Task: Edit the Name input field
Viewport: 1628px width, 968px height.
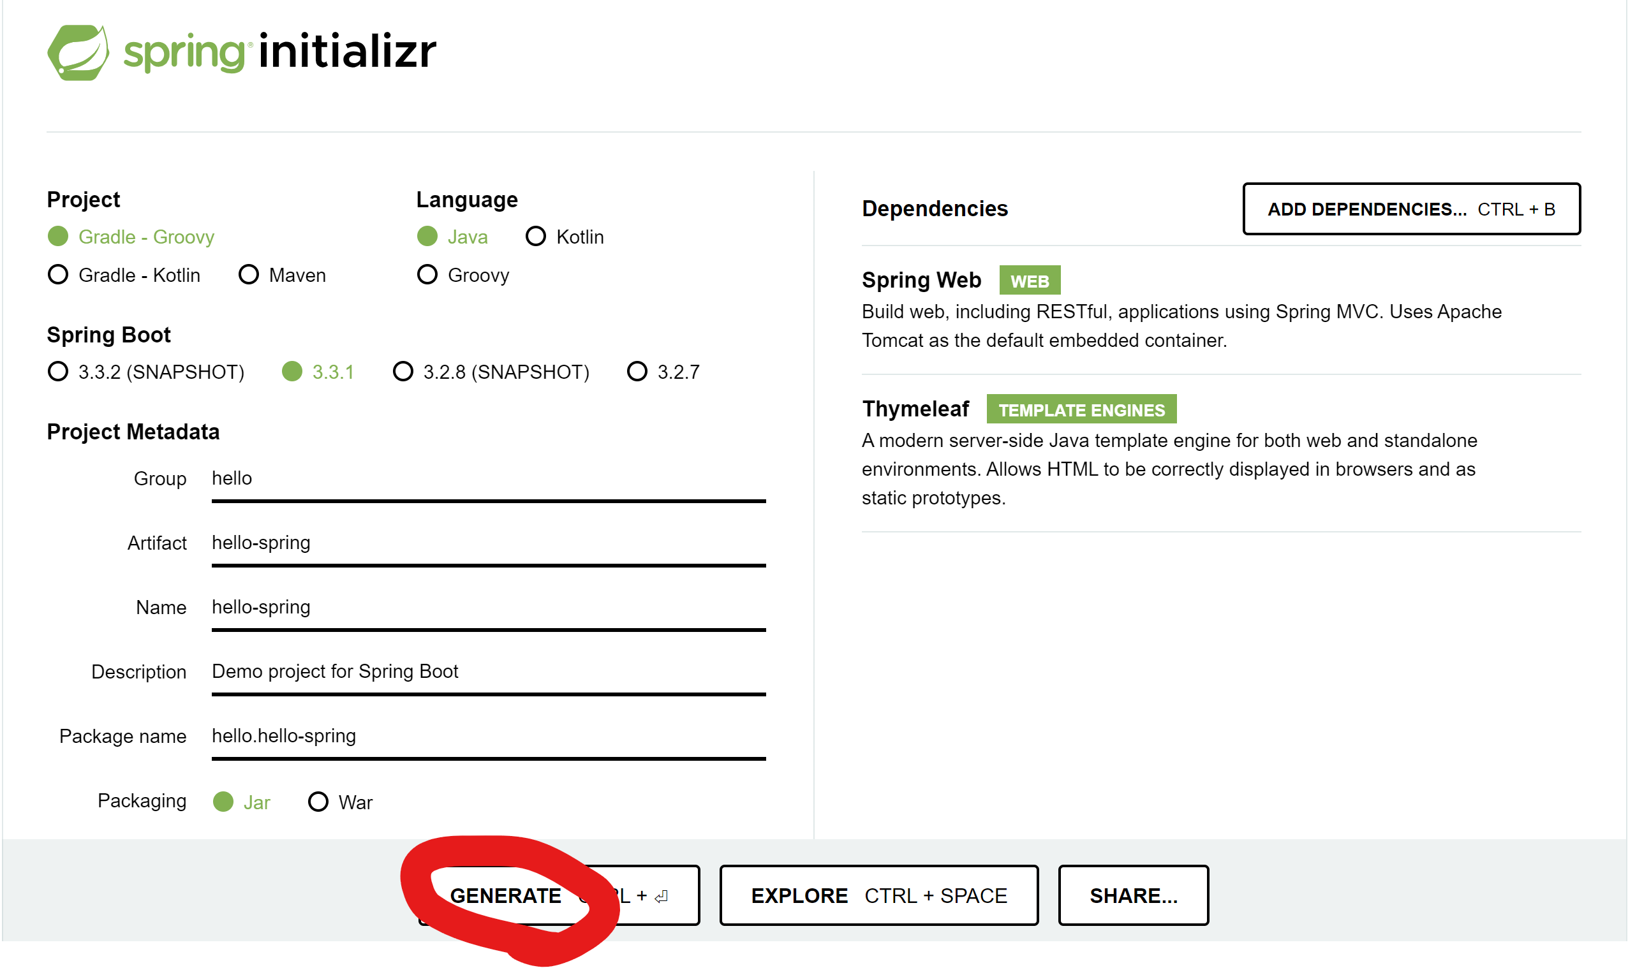Action: tap(489, 608)
